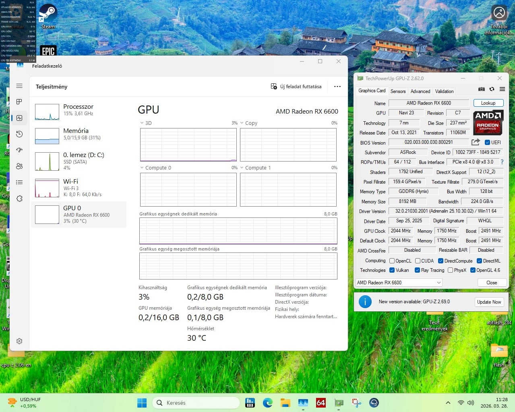The height and width of the screenshot is (412, 515).
Task: Switch to the Advanced tab
Action: [x=420, y=91]
